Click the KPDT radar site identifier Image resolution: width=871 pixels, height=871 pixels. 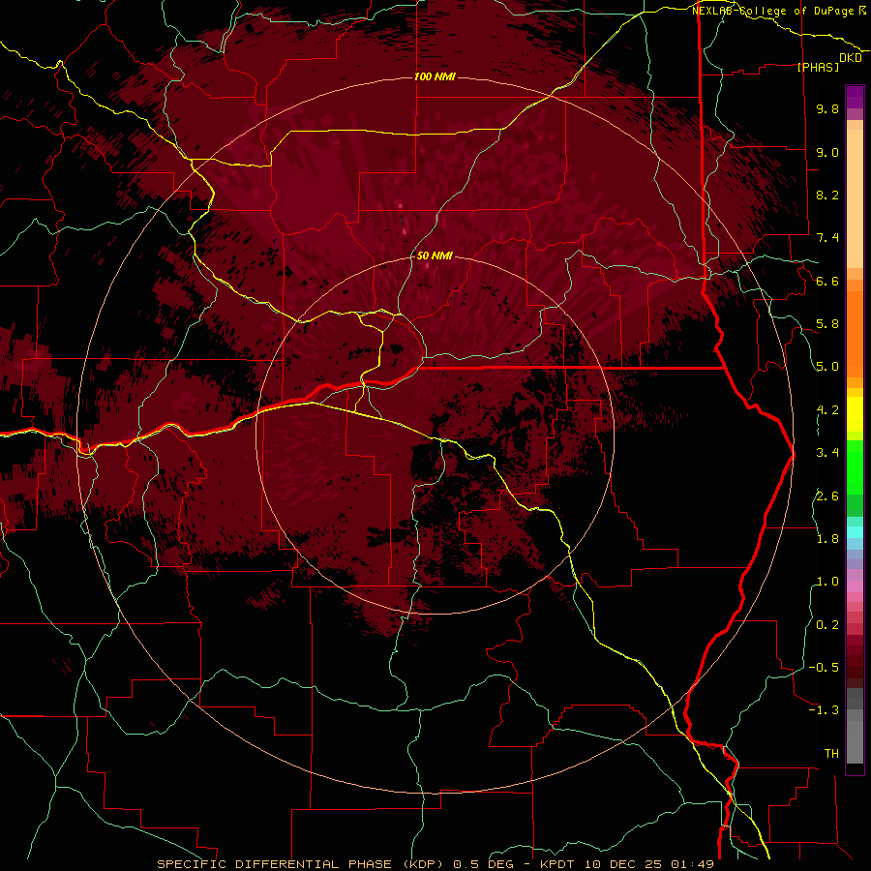click(x=559, y=864)
